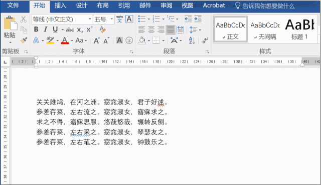Click the Cut scissors icon
Screen dimensions: 321x185
24,19
